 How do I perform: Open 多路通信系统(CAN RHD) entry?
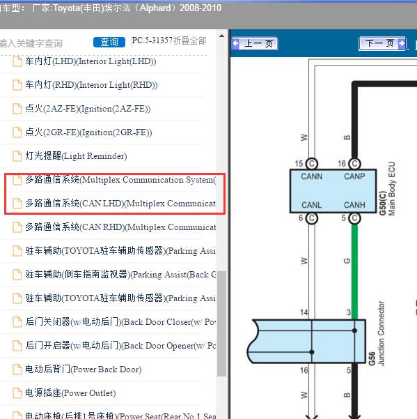120,227
